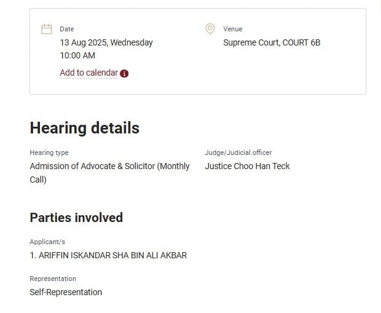The image size is (381, 313).
Task: Click the Applicant/s label
Action: tap(47, 242)
